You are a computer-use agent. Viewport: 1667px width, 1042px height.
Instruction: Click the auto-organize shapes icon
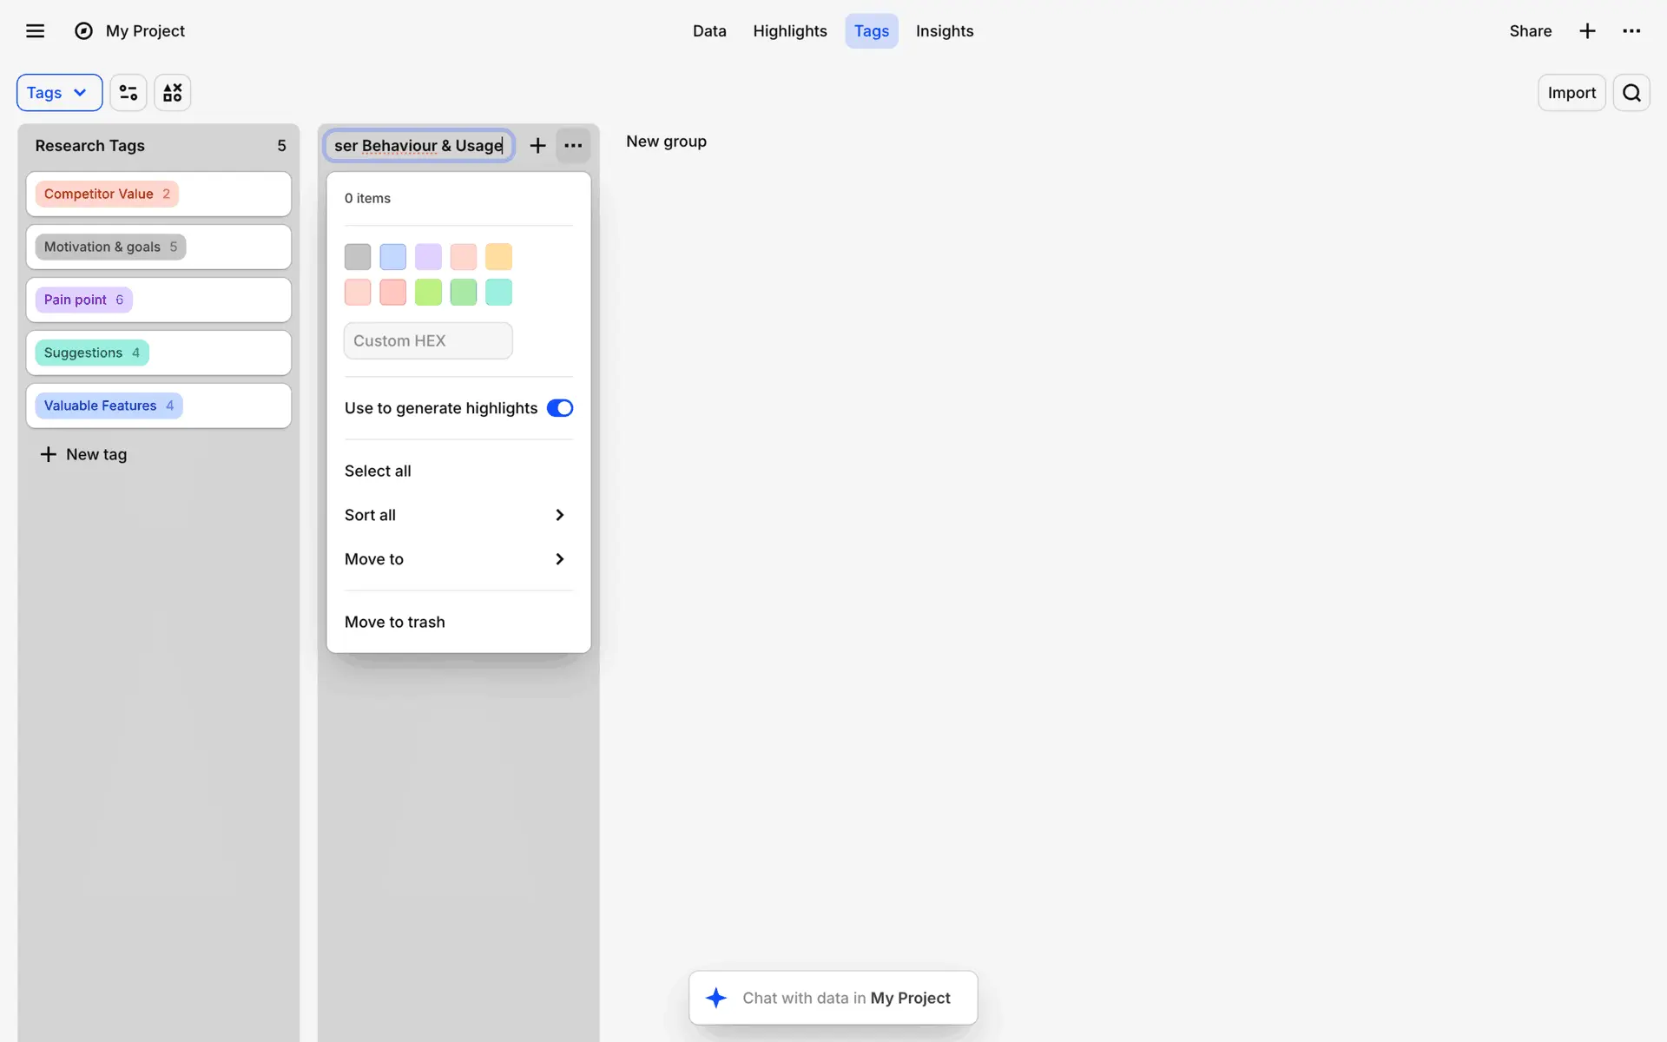click(x=173, y=93)
